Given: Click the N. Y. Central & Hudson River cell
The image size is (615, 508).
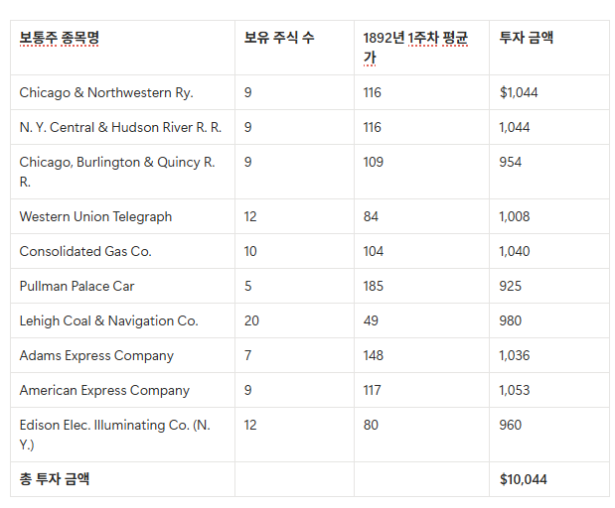Looking at the screenshot, I should (120, 127).
